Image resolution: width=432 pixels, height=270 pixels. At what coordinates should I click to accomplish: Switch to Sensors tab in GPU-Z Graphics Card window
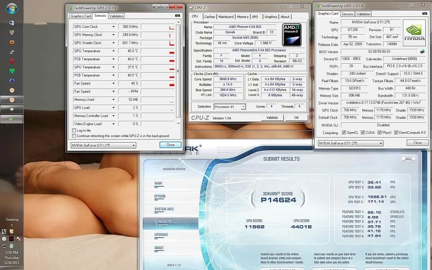click(x=347, y=14)
